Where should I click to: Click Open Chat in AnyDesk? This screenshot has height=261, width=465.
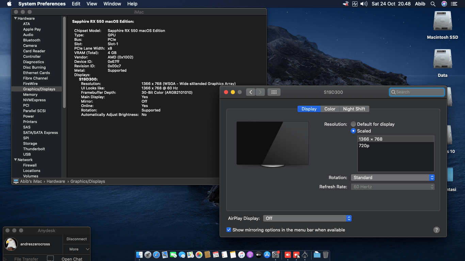pyautogui.click(x=72, y=259)
